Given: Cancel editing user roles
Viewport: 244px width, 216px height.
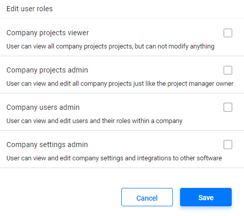Looking at the screenshot, I should [x=147, y=197].
